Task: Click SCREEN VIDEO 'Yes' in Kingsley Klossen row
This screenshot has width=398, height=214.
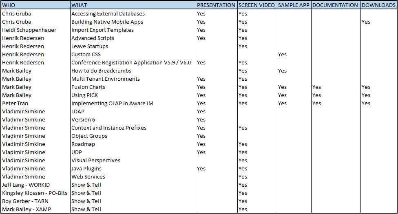Action: (243, 193)
